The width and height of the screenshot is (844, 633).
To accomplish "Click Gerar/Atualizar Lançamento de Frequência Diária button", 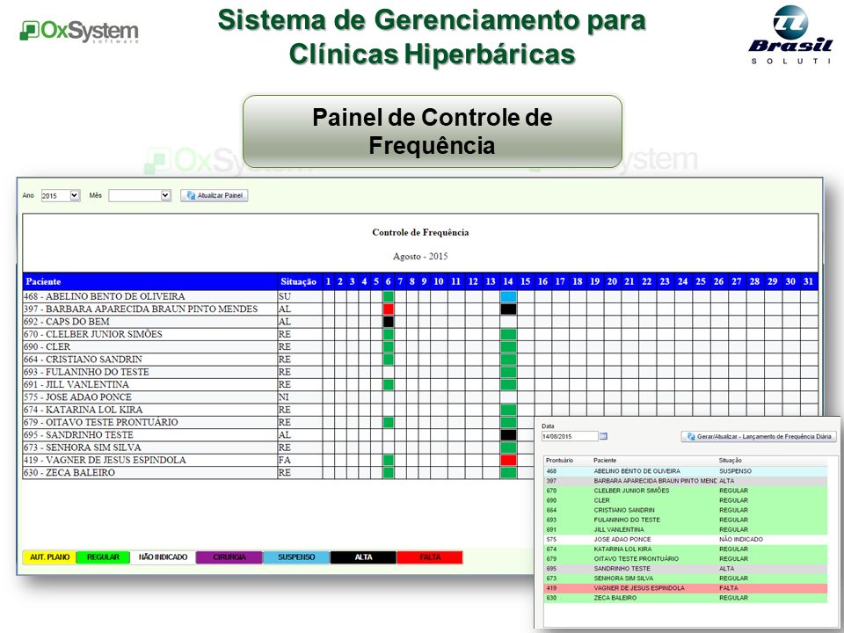I will [760, 436].
